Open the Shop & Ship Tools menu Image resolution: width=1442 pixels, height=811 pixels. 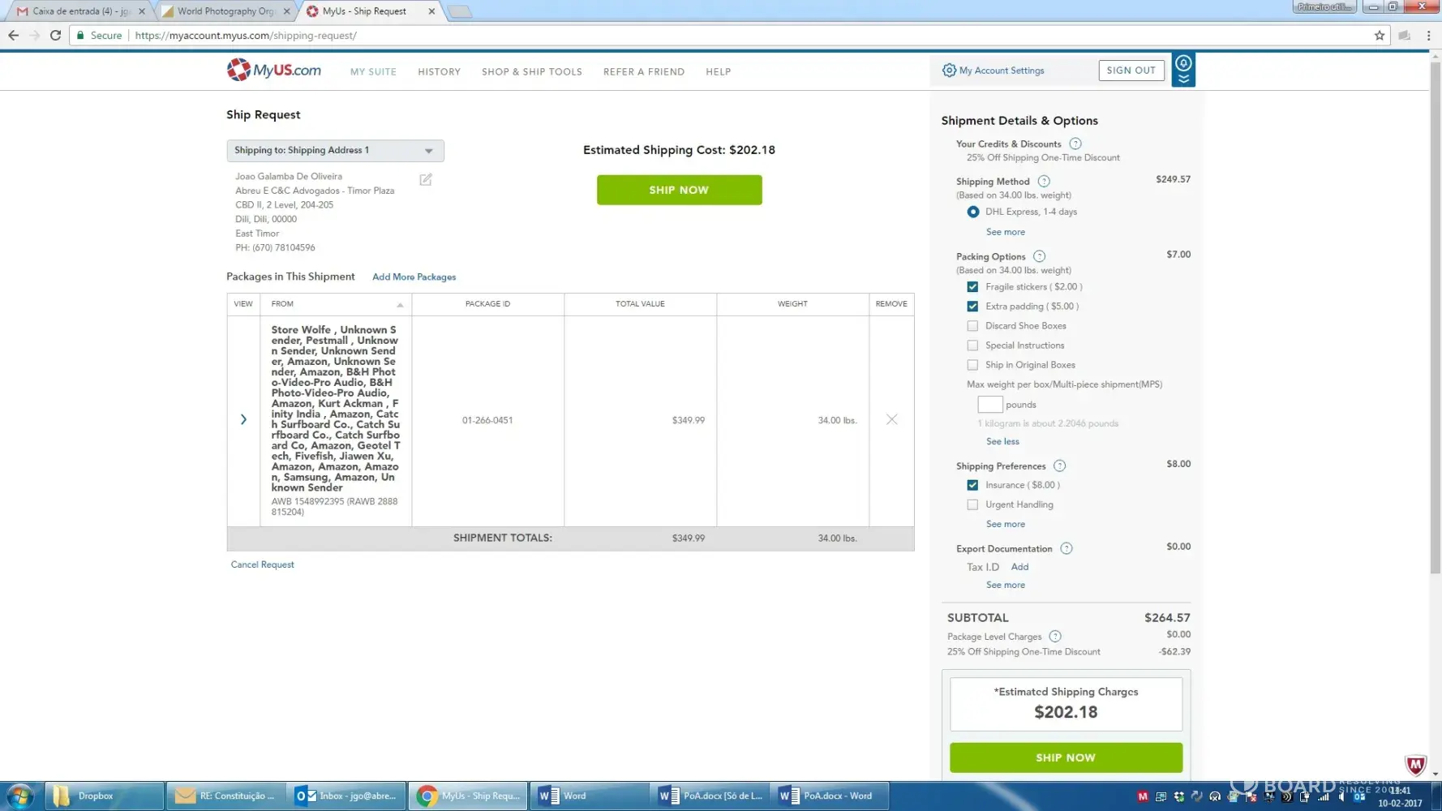pos(531,72)
